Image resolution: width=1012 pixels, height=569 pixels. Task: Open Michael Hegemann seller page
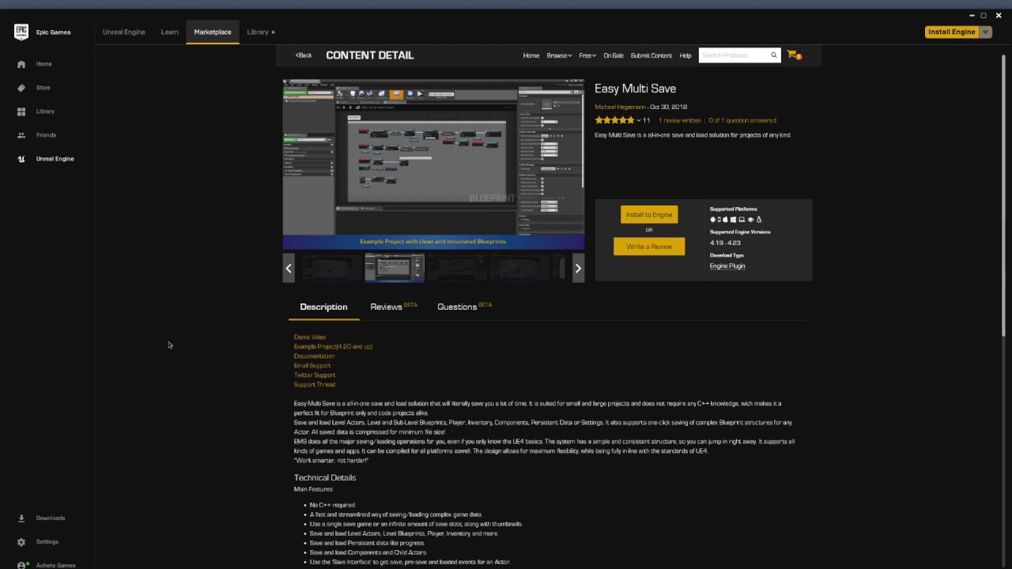coord(620,107)
